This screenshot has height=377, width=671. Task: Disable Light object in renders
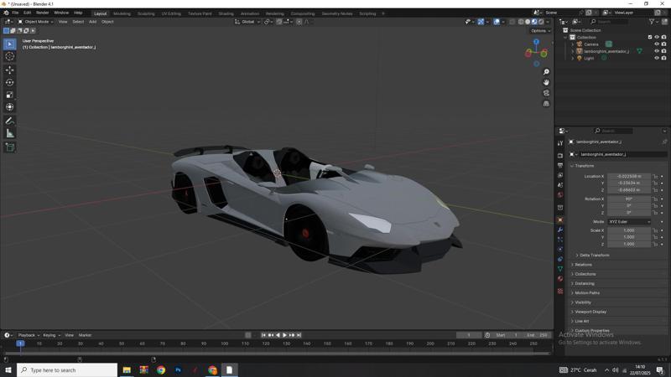click(x=663, y=58)
